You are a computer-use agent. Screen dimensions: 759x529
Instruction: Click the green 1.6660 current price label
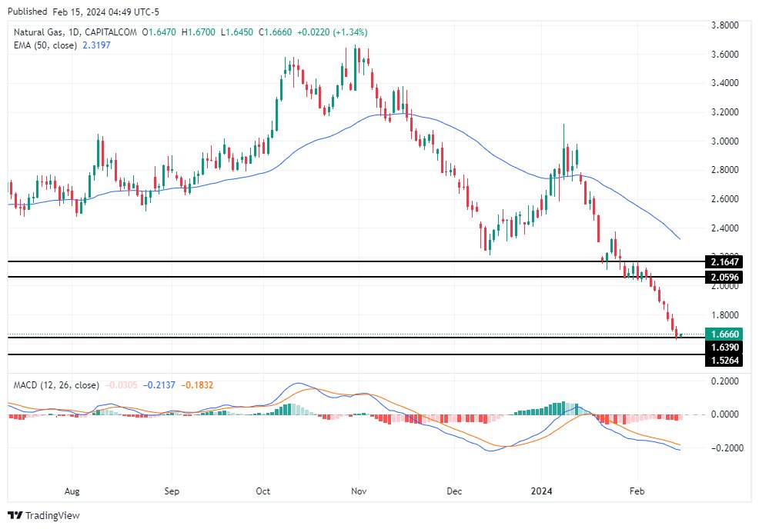pyautogui.click(x=724, y=334)
